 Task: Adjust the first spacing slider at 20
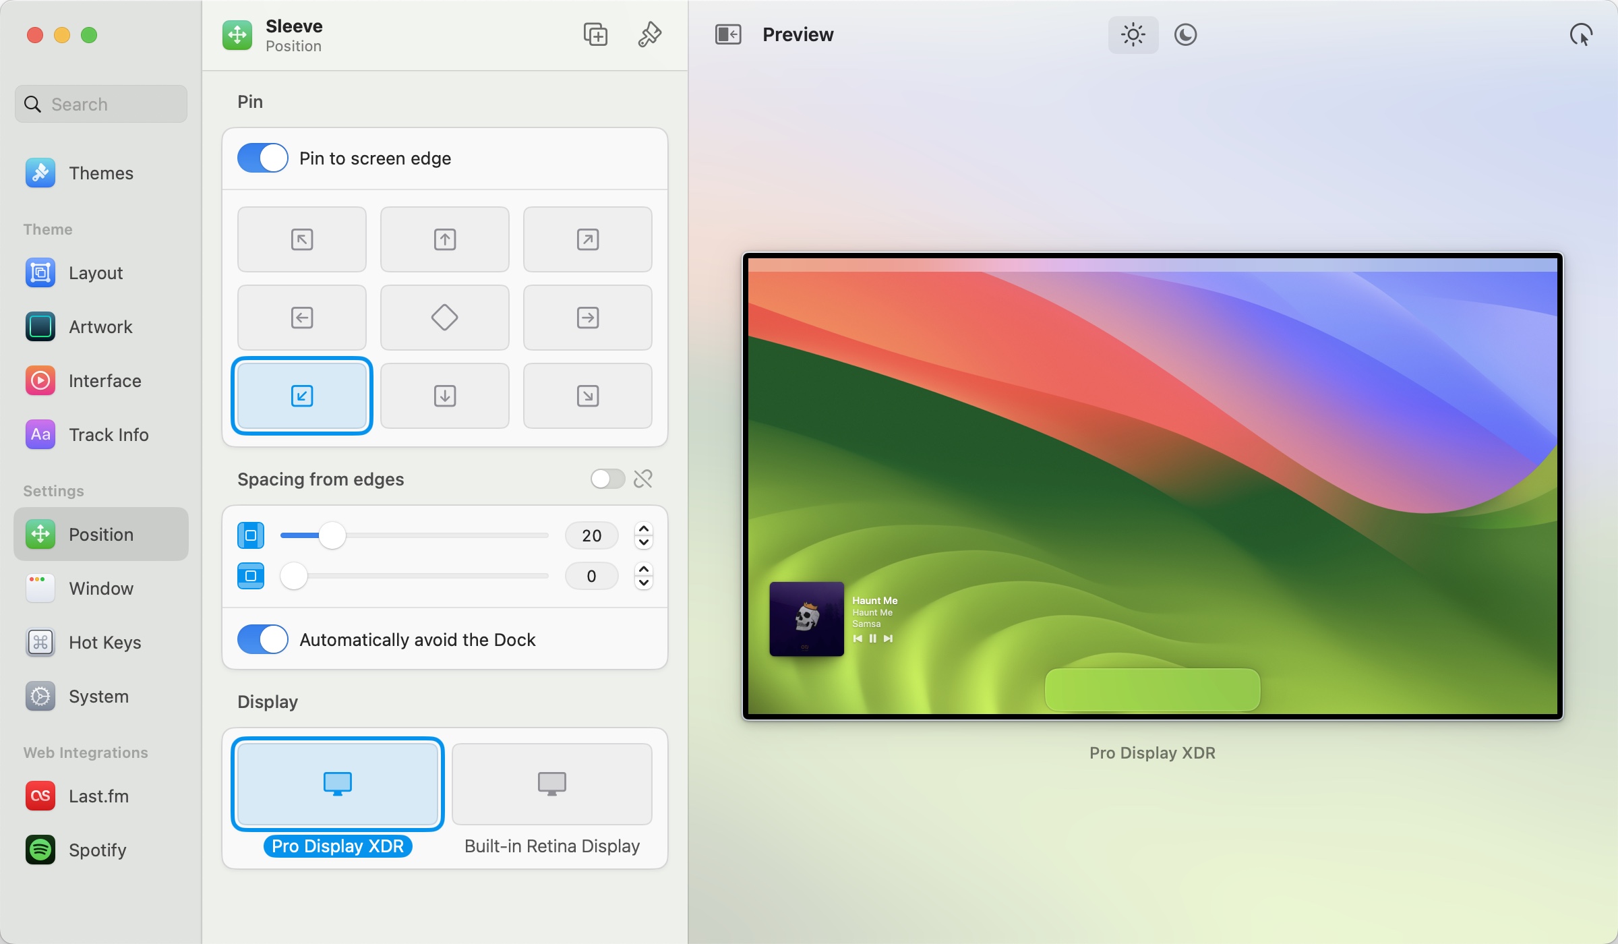pyautogui.click(x=332, y=535)
